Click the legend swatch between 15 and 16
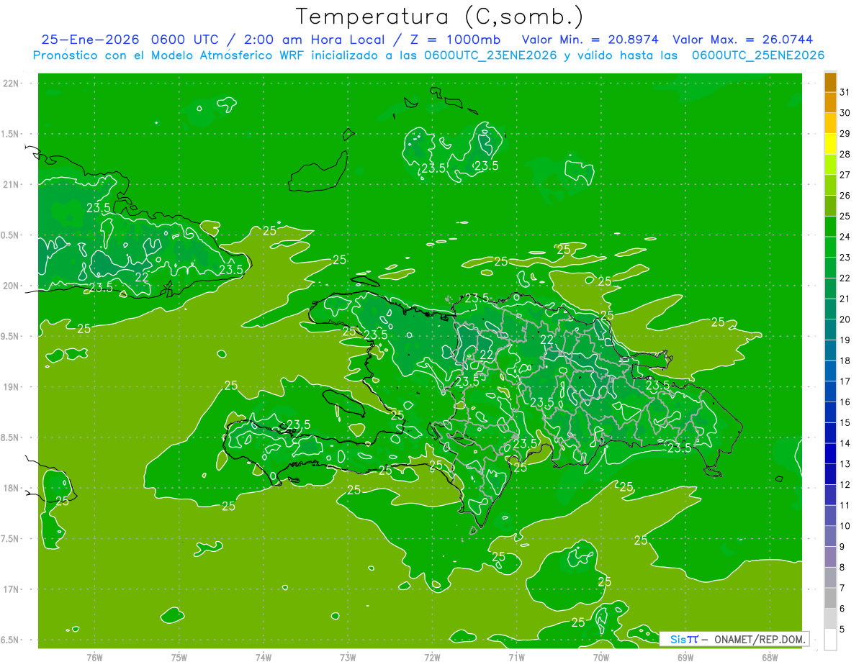 [830, 412]
